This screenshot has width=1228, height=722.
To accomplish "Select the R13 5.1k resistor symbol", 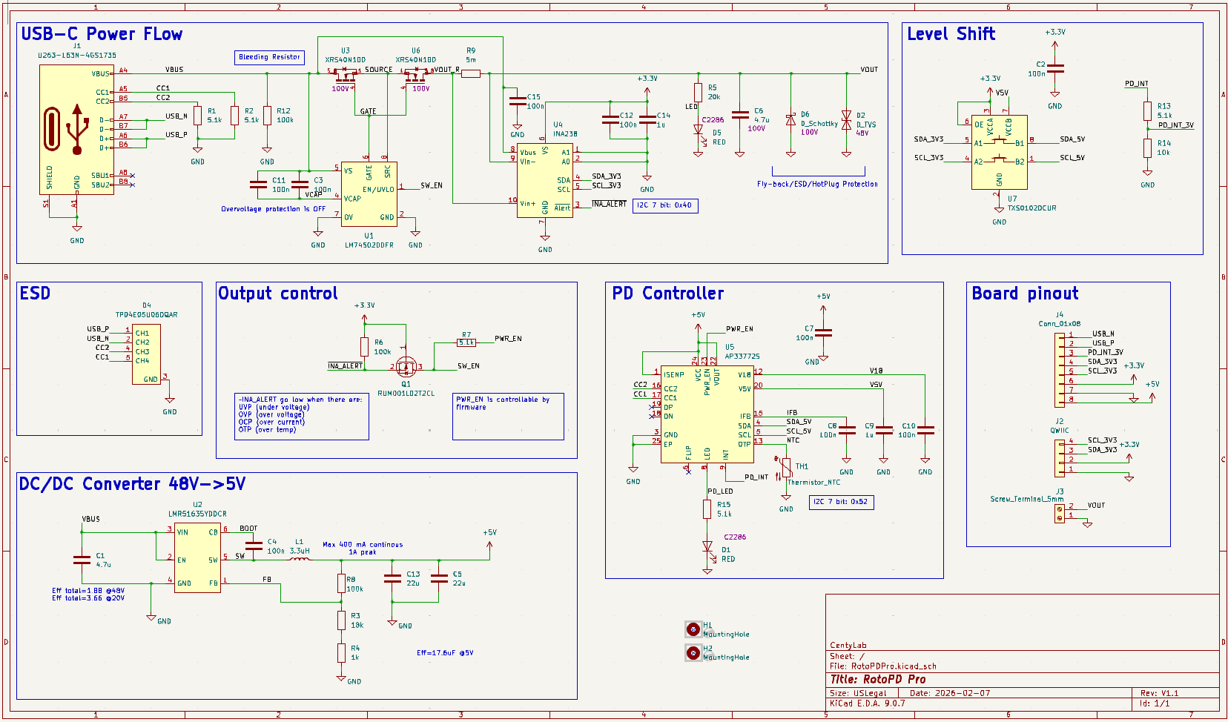I will (x=1147, y=110).
